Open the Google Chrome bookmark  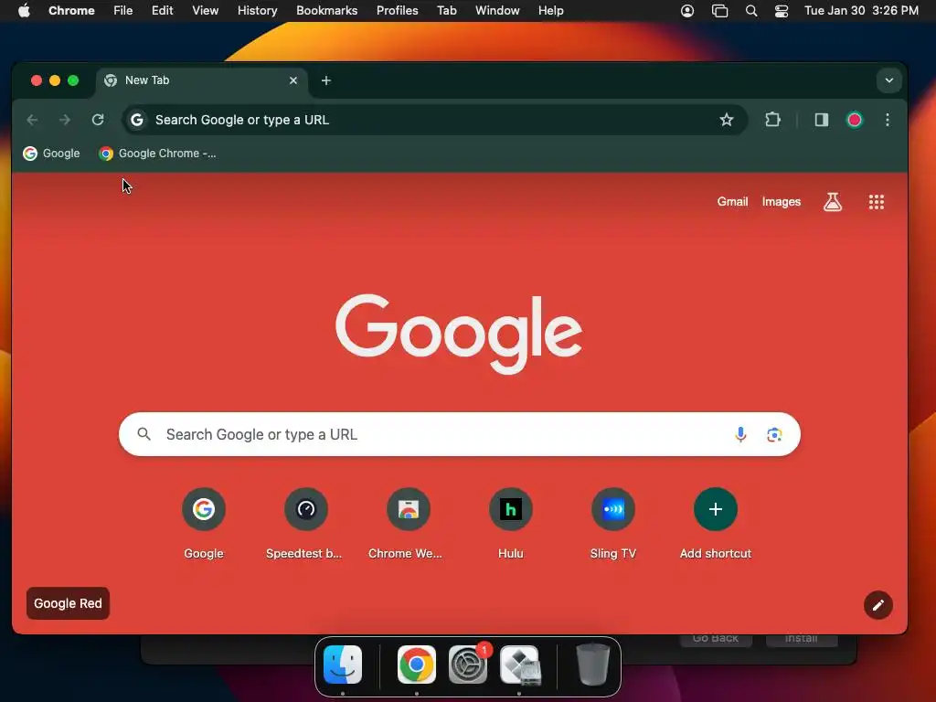point(157,154)
